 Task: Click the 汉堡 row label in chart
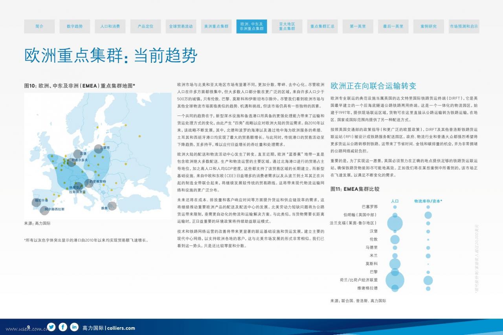pyautogui.click(x=374, y=231)
